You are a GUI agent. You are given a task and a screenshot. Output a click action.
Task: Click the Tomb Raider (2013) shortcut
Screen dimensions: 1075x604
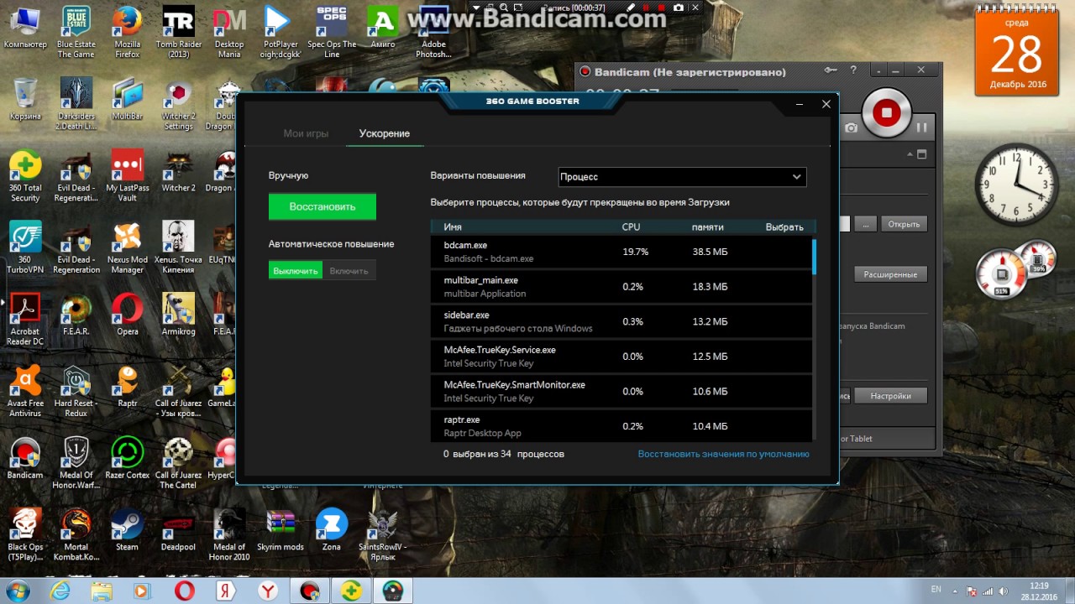pyautogui.click(x=178, y=34)
